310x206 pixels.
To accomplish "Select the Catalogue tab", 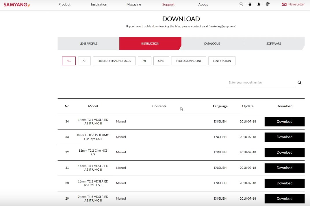I will (212, 43).
